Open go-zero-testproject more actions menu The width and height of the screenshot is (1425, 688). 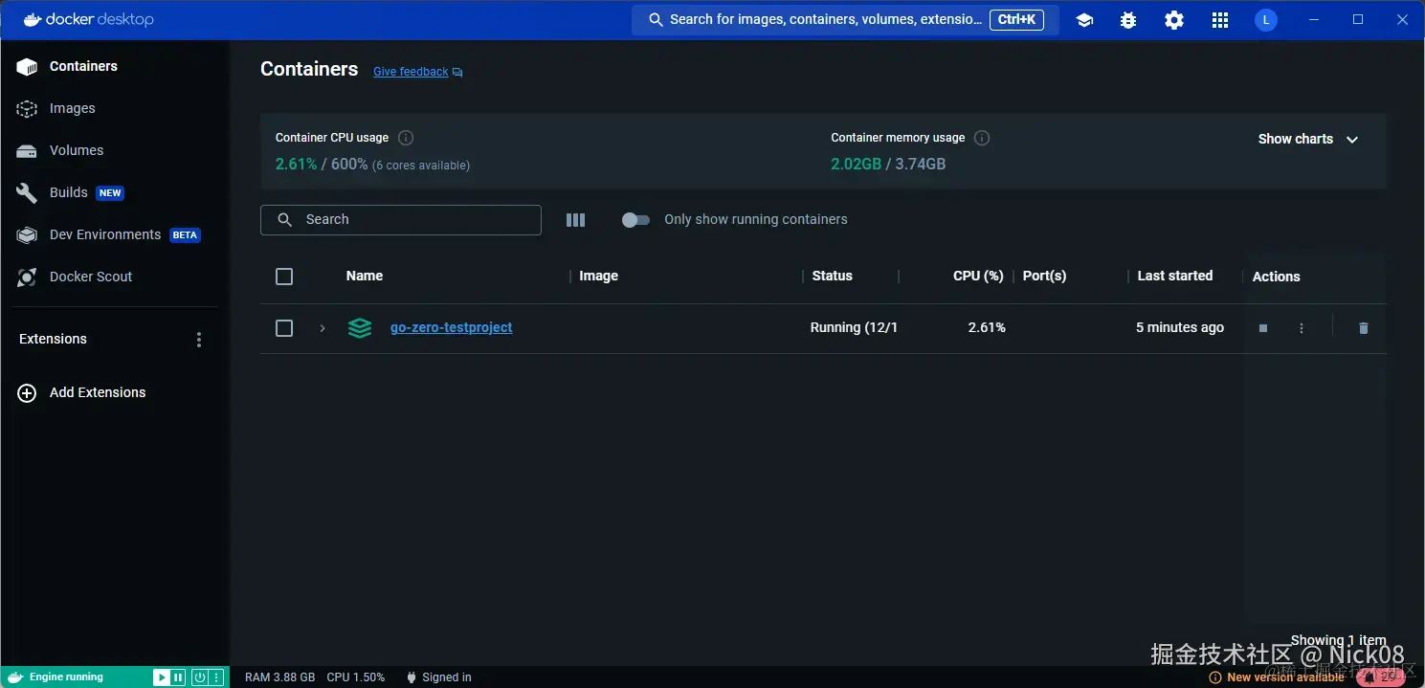point(1302,328)
